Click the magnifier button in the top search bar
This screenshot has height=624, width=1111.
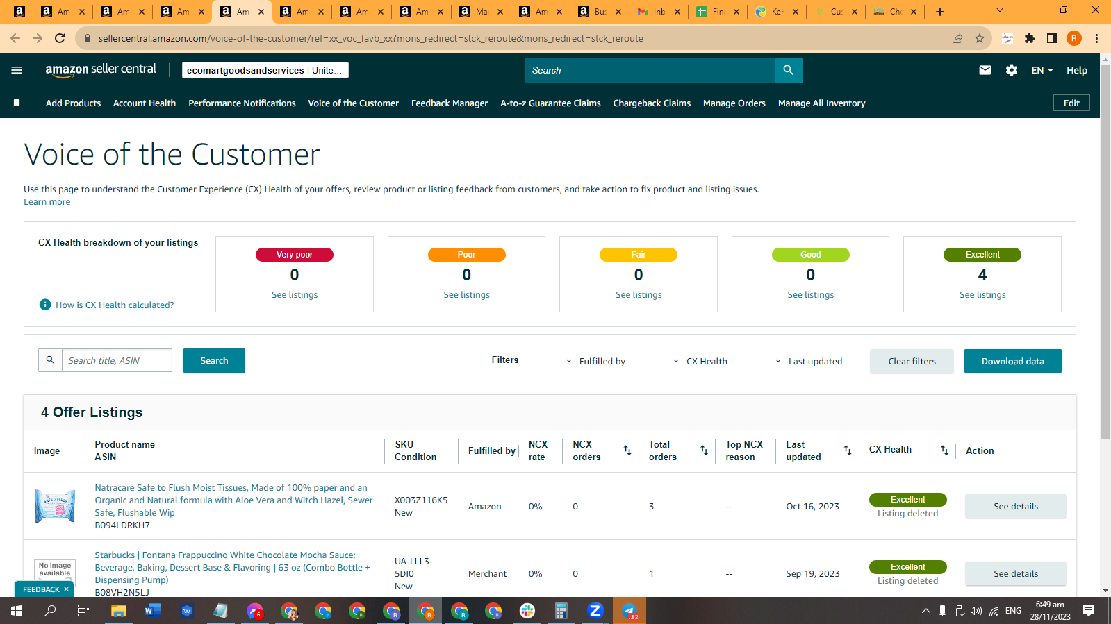(x=788, y=70)
